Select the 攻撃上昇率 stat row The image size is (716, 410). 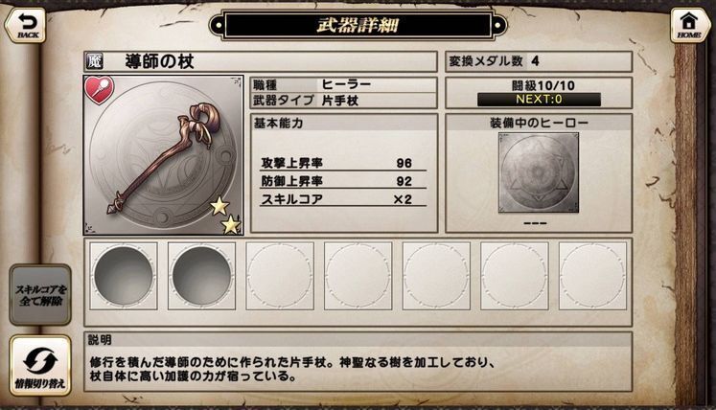click(x=342, y=163)
